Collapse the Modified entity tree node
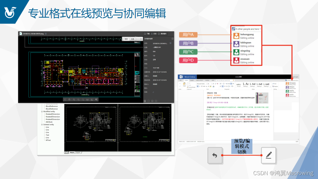 (42, 112)
